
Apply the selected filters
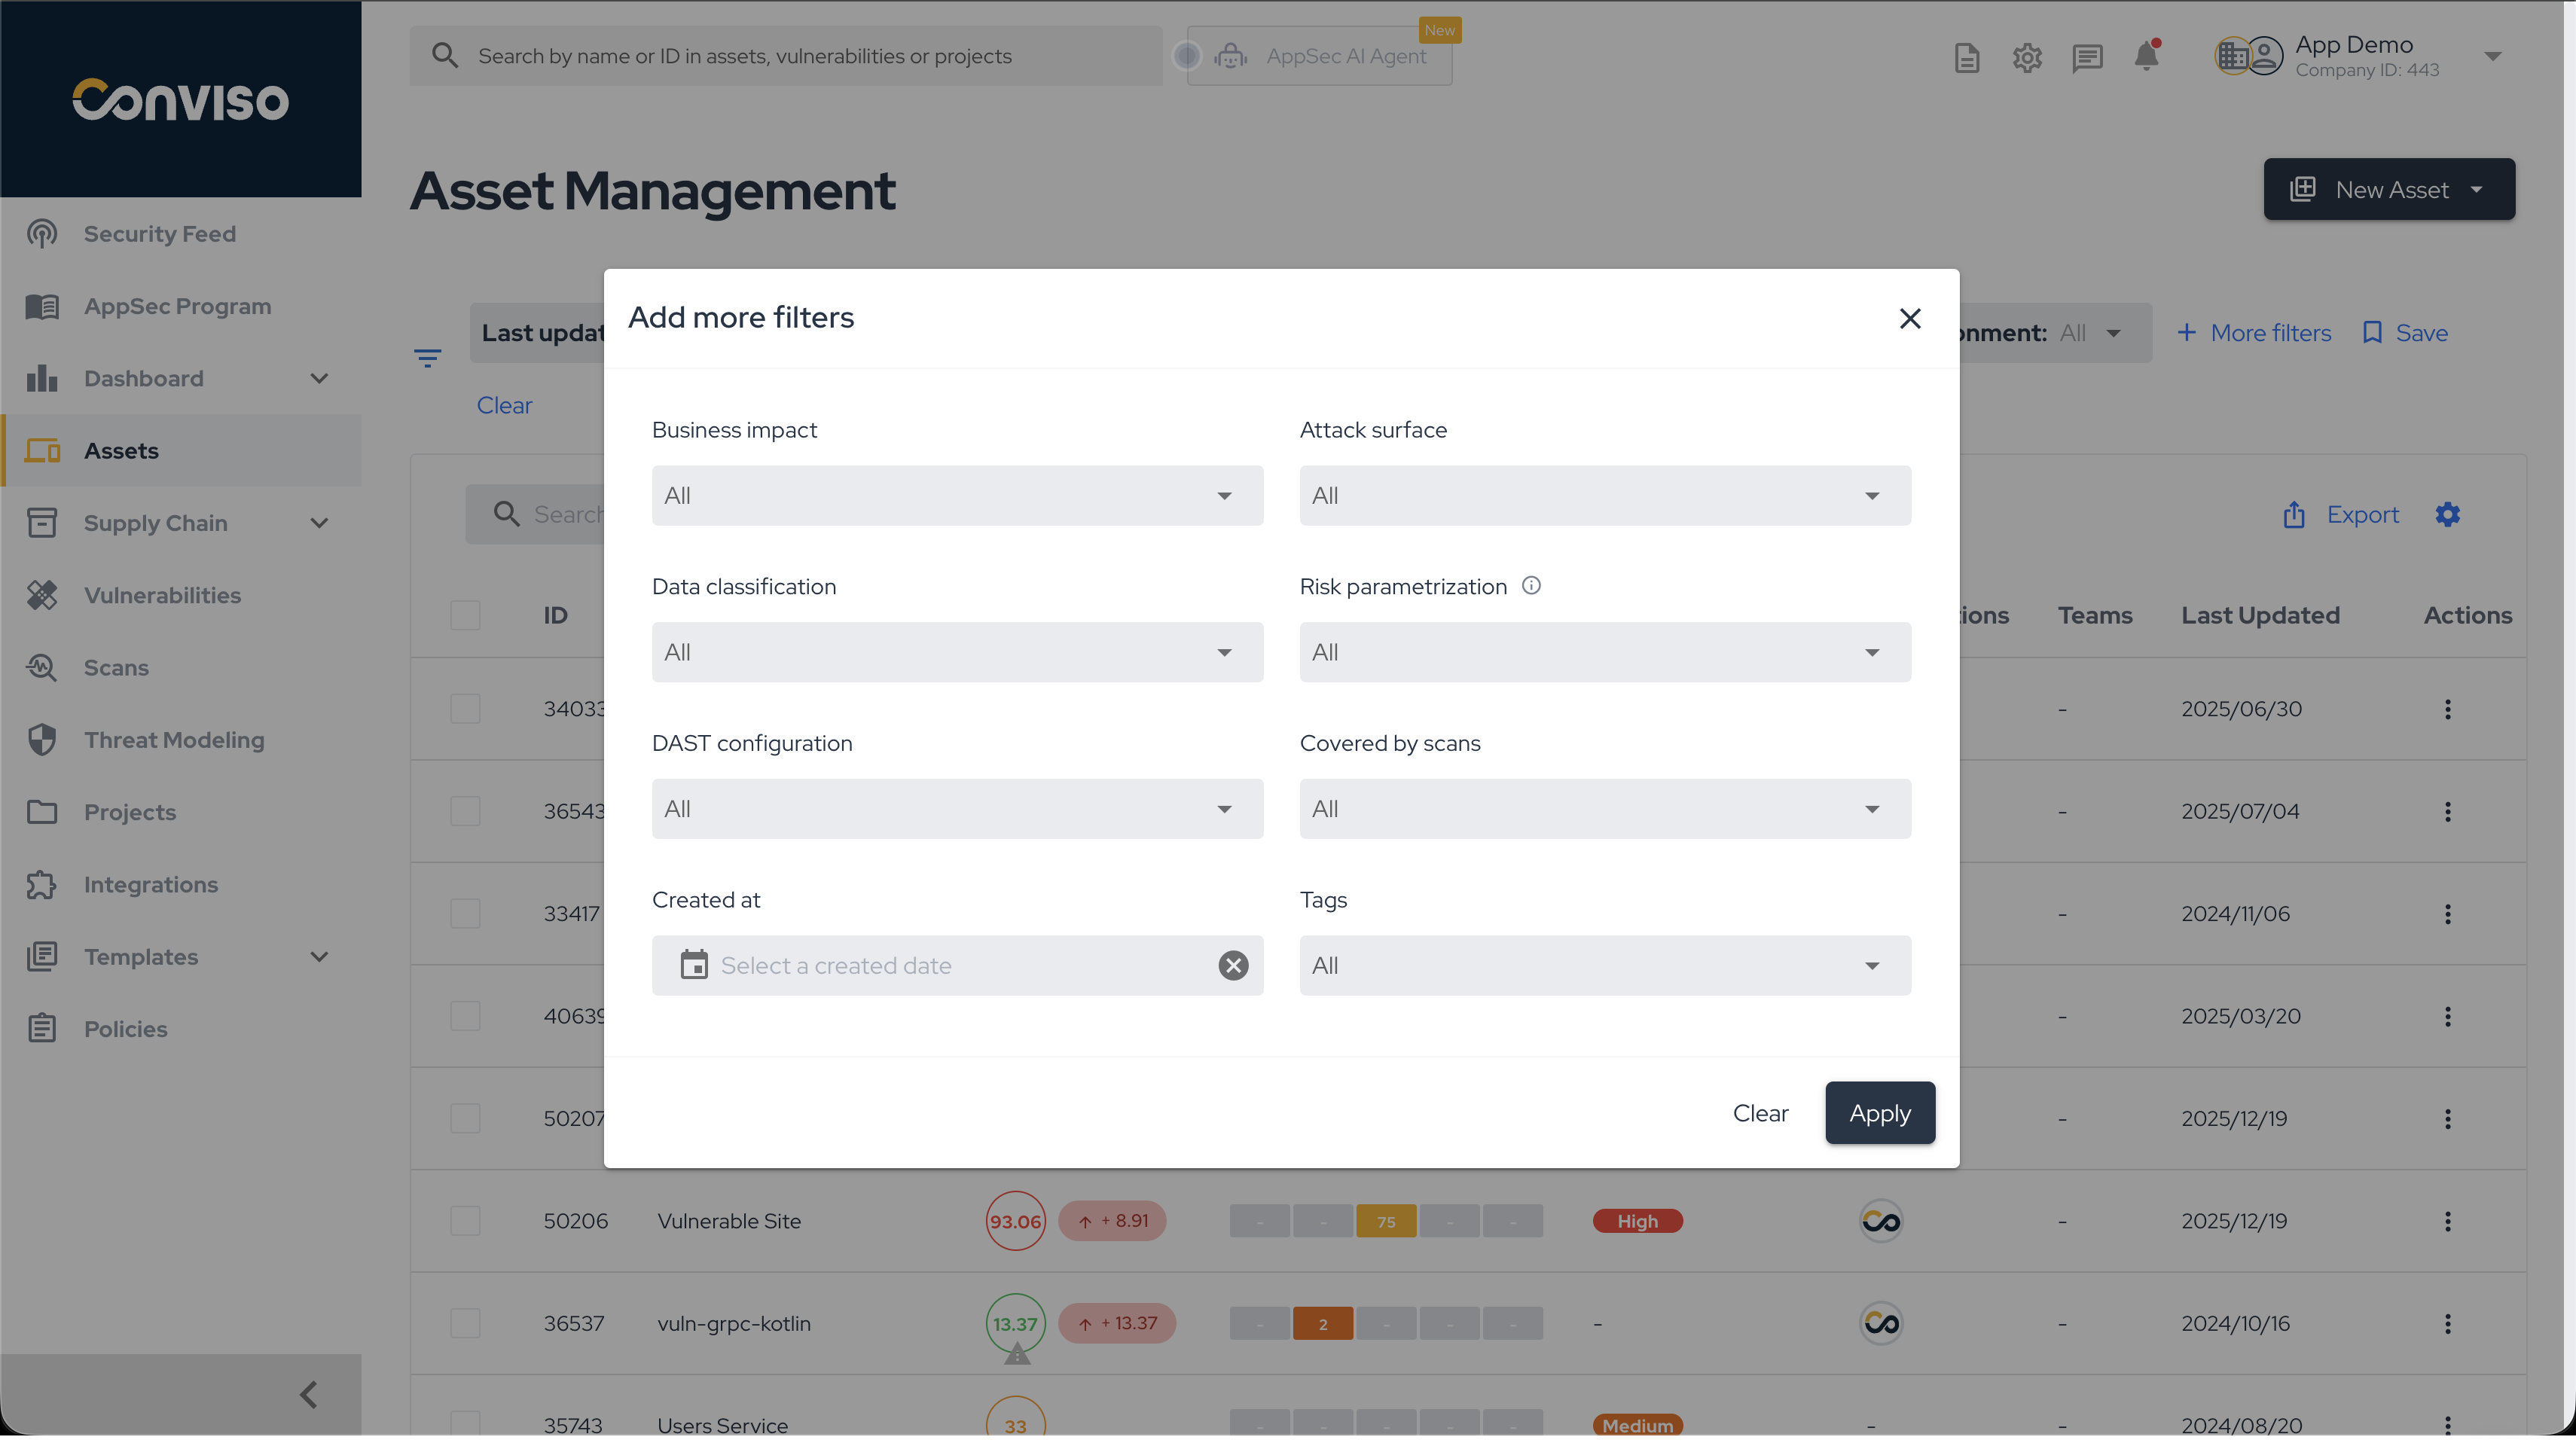pyautogui.click(x=1879, y=1113)
